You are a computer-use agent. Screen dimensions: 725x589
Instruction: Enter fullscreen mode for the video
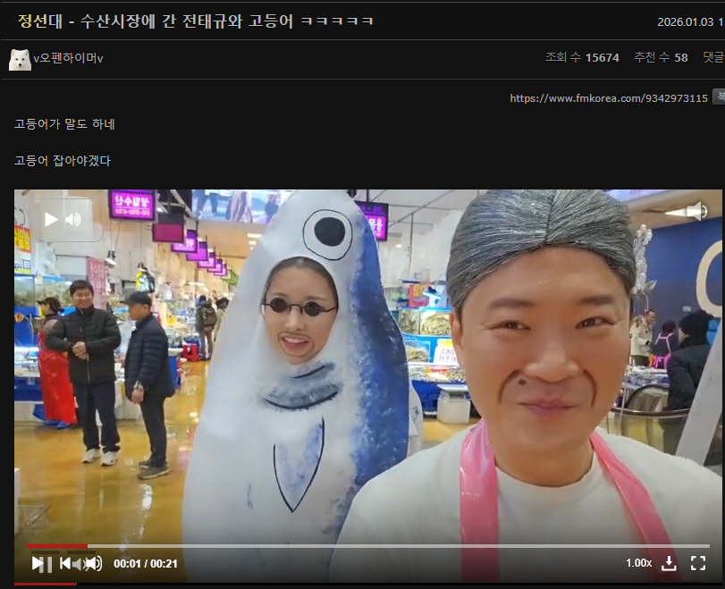pos(698,563)
